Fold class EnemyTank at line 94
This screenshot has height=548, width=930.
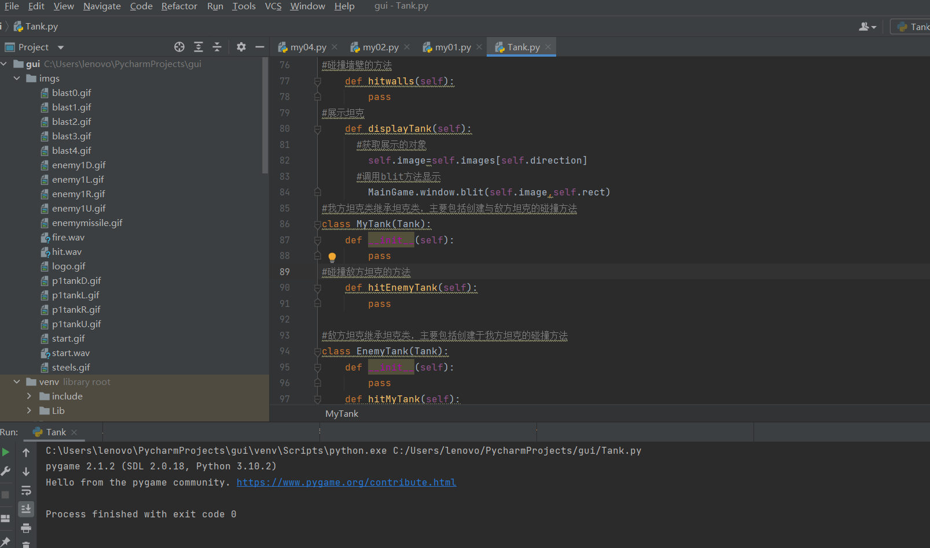[x=317, y=351]
